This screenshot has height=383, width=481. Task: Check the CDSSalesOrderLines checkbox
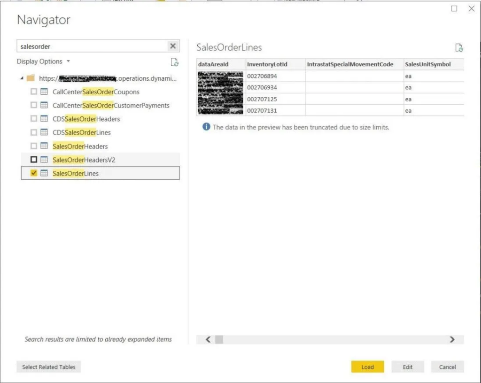[34, 132]
